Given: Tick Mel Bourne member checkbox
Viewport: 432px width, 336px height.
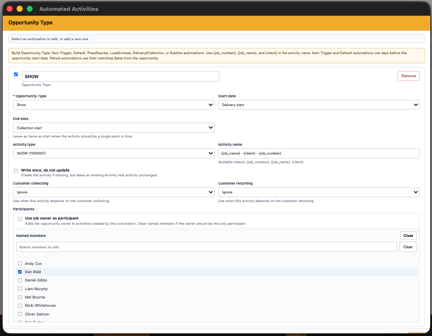Looking at the screenshot, I should 20,297.
